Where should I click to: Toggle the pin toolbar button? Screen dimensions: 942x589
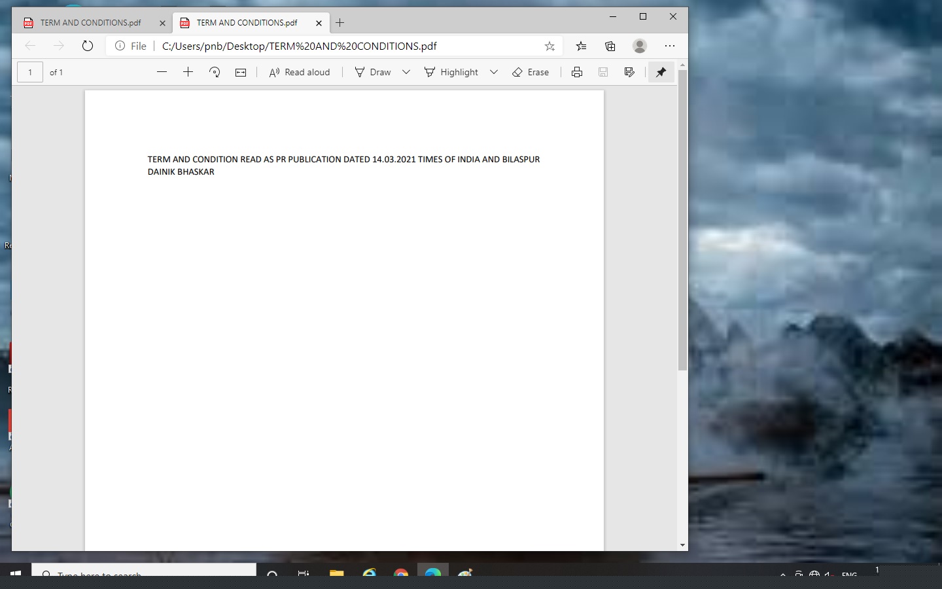tap(661, 72)
